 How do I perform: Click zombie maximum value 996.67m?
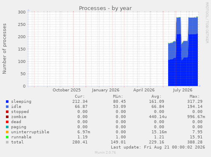coord(196,117)
